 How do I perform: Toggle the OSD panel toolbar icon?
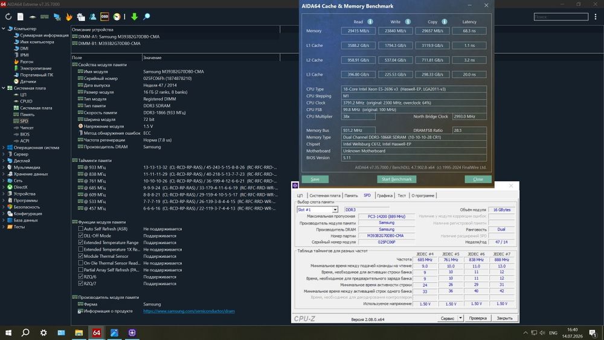click(104, 16)
